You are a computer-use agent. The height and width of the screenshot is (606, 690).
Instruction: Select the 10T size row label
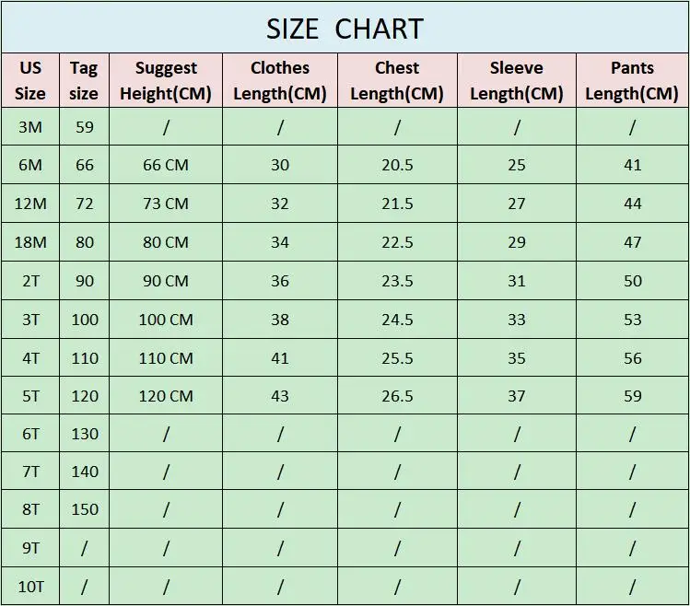(x=30, y=586)
